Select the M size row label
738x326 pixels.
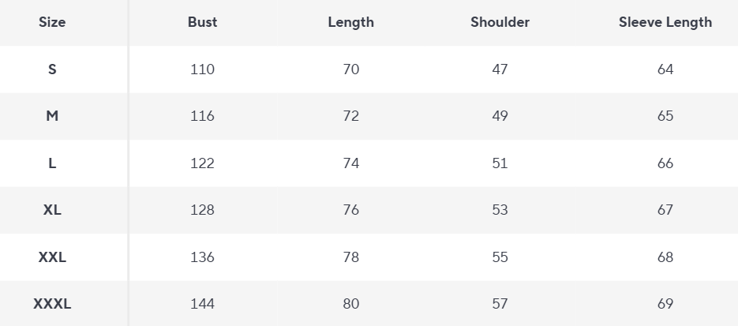[x=52, y=116]
